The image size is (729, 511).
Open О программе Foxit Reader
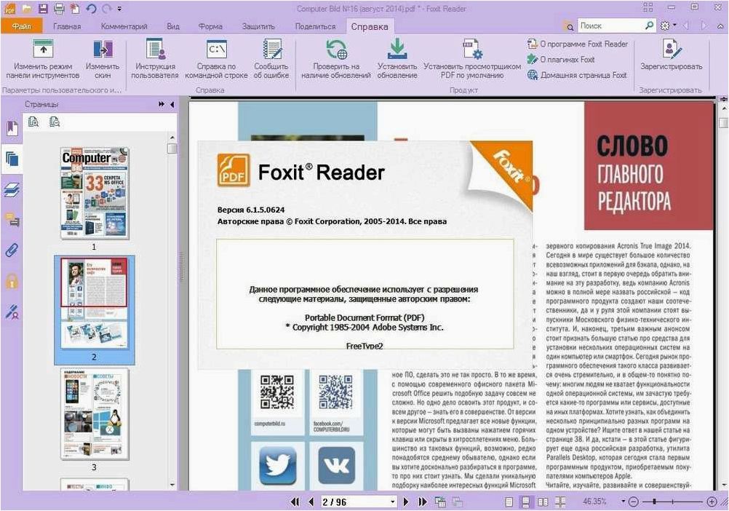pyautogui.click(x=578, y=44)
